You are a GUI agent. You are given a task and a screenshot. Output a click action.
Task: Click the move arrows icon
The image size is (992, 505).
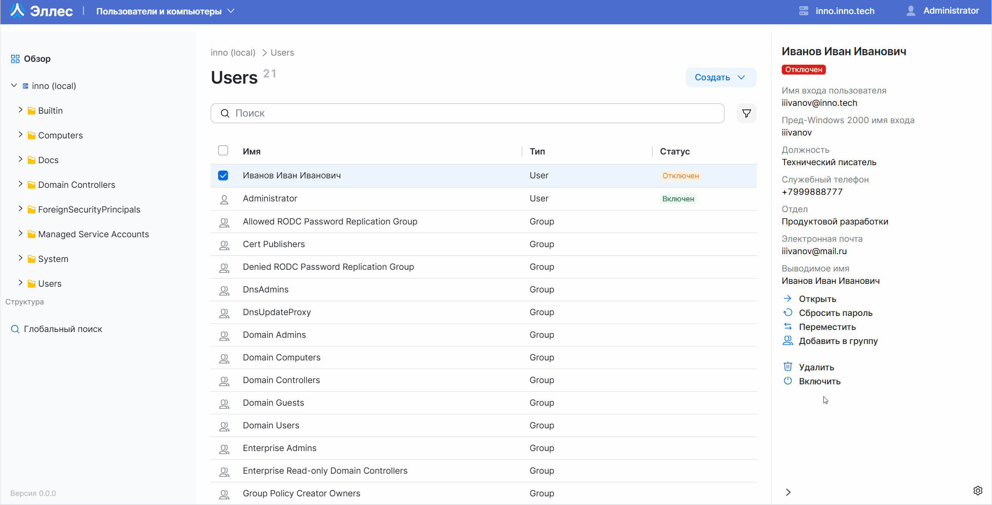787,327
